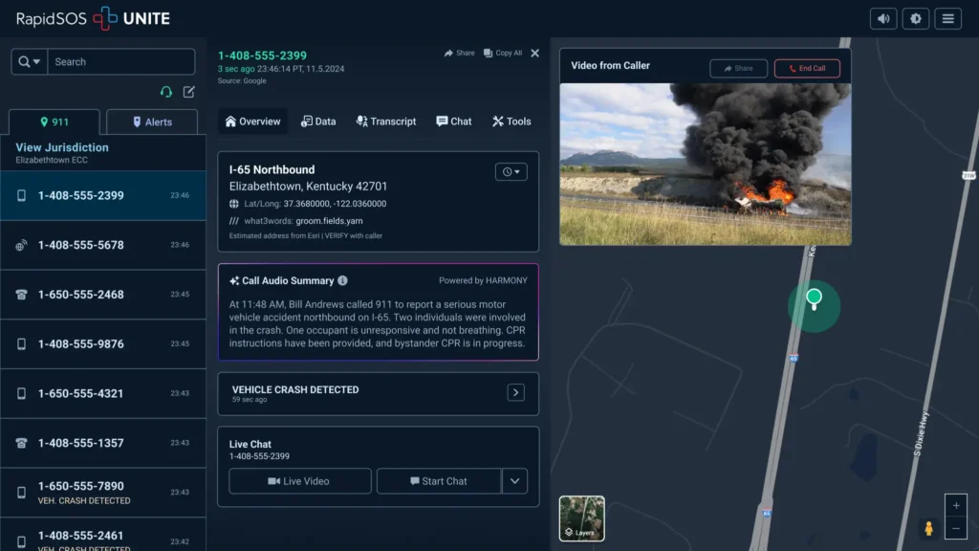Open the map Layers thumbnail
The height and width of the screenshot is (551, 979).
point(581,518)
